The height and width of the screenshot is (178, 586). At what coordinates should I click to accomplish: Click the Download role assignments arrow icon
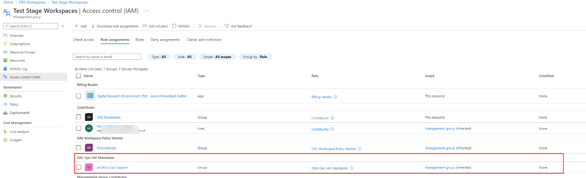[93, 26]
